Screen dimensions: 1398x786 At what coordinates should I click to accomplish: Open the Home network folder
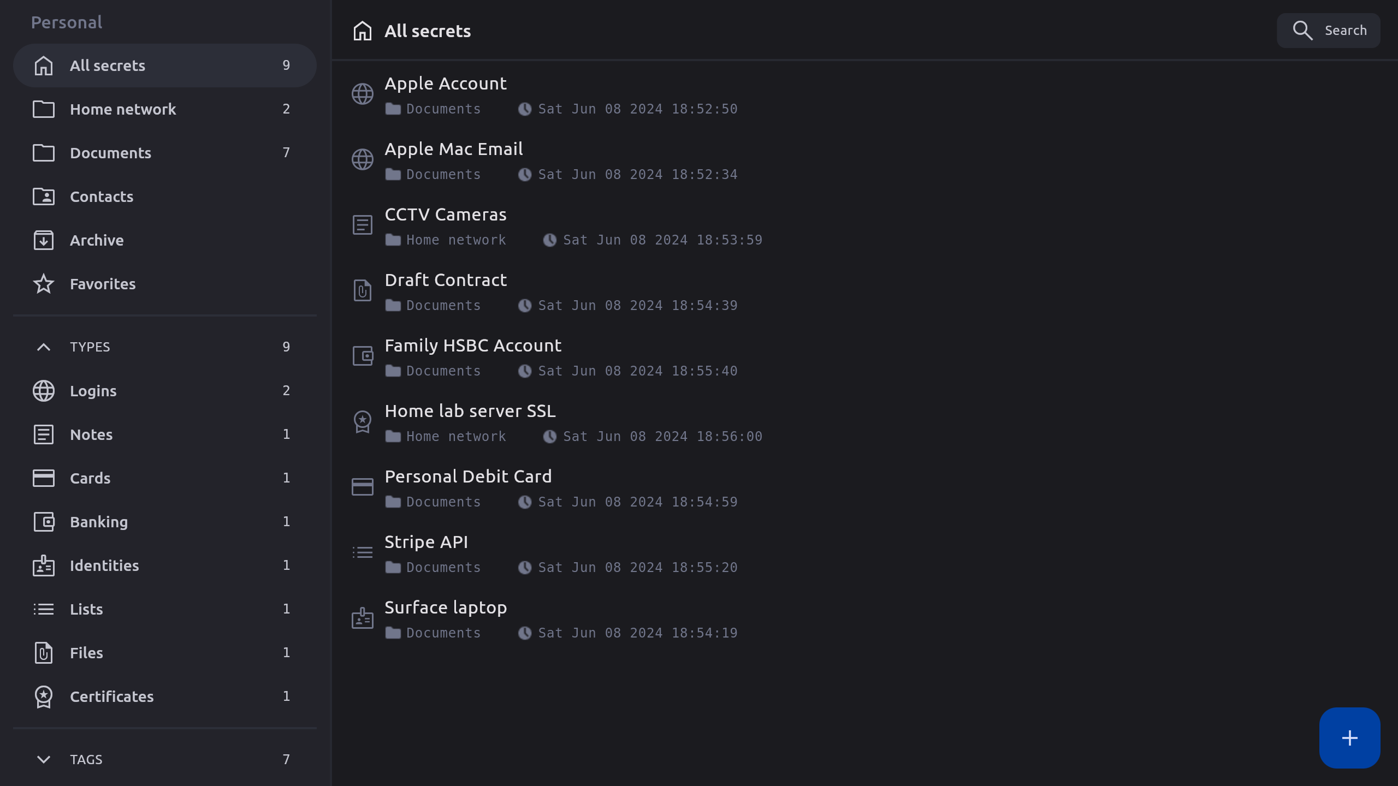click(123, 109)
